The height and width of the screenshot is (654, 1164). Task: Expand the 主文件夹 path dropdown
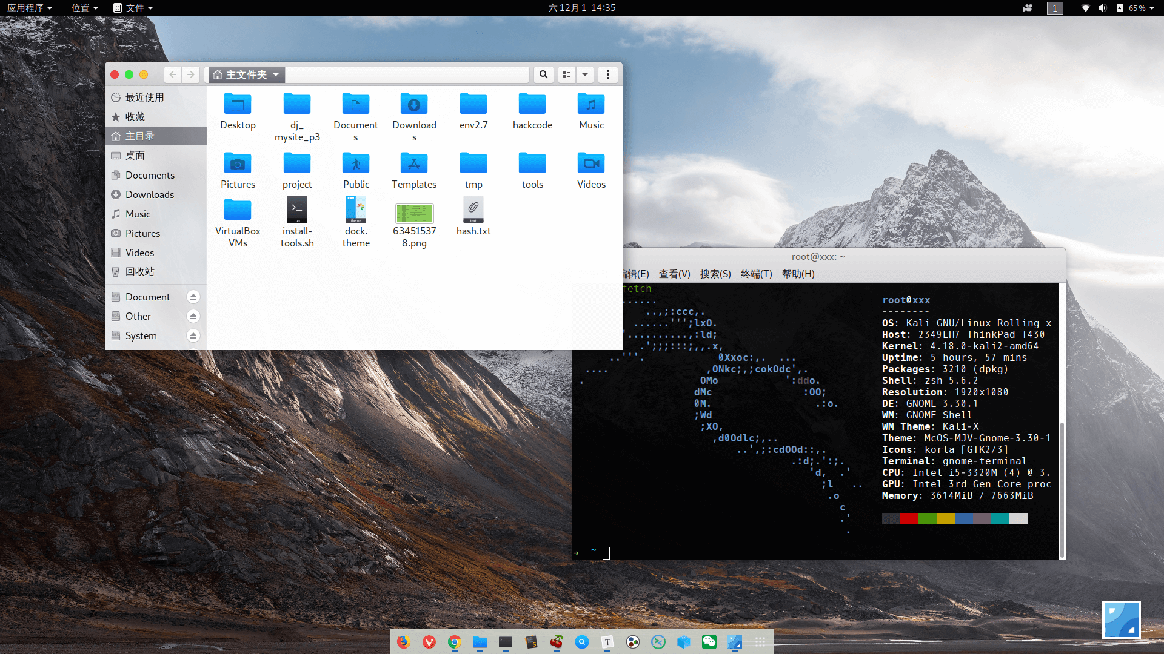coord(276,74)
